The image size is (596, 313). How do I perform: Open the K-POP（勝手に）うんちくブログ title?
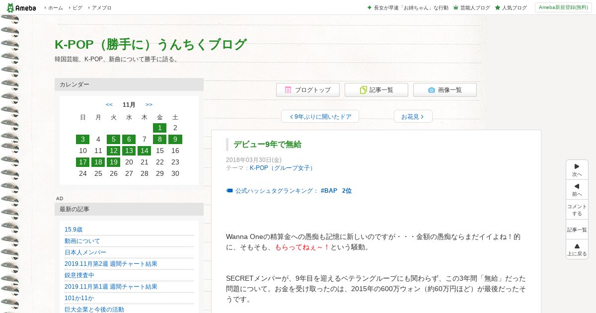pos(150,44)
